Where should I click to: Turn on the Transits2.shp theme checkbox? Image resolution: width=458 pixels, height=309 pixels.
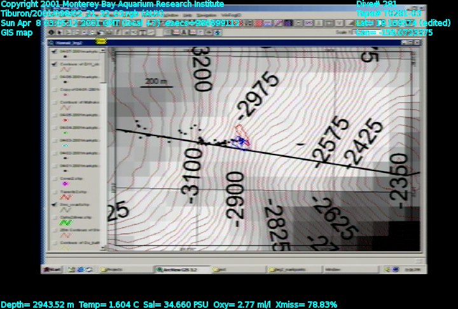pyautogui.click(x=55, y=191)
